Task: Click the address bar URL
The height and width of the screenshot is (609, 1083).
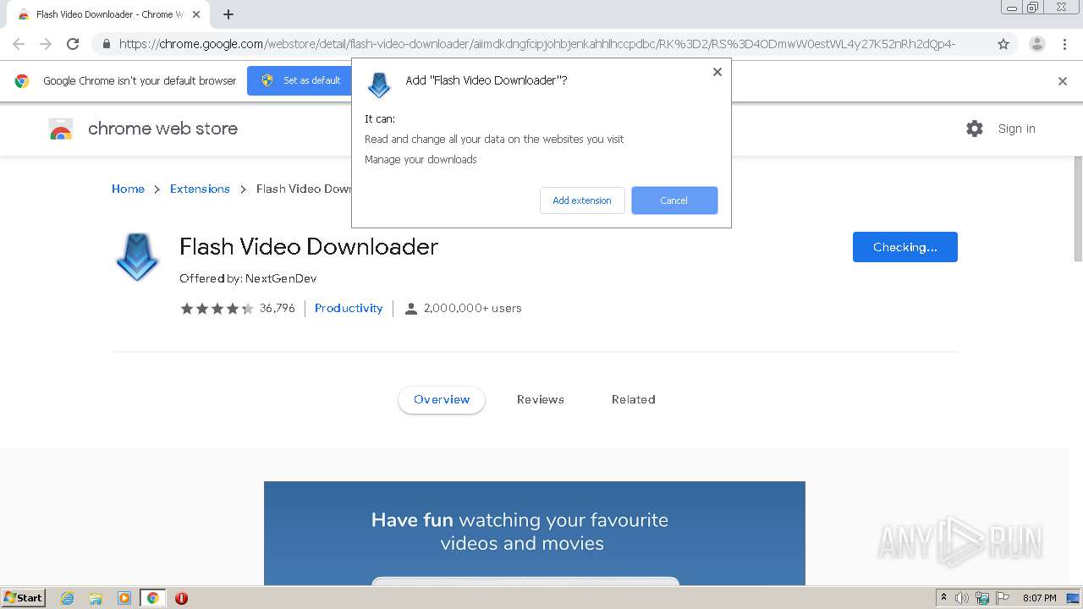Action: click(x=537, y=44)
